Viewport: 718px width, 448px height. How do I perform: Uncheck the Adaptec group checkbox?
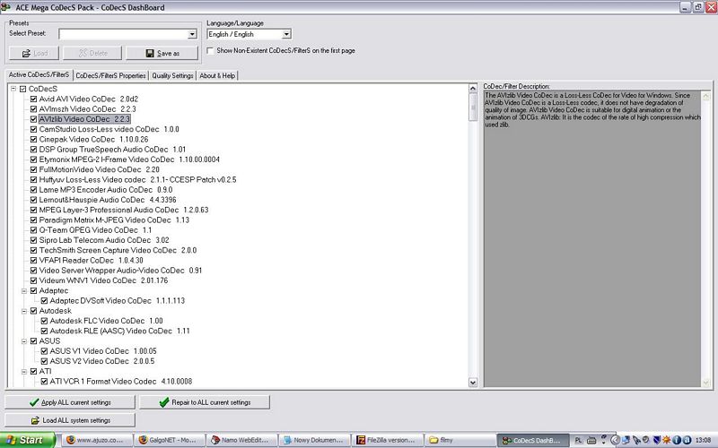tap(33, 290)
